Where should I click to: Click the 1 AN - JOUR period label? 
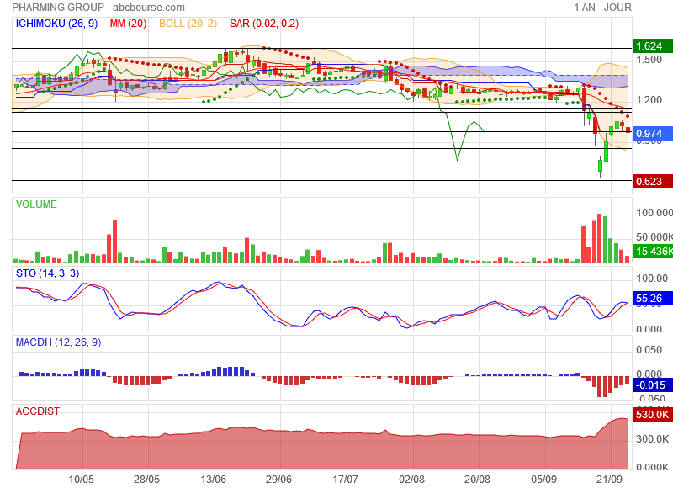tap(602, 8)
